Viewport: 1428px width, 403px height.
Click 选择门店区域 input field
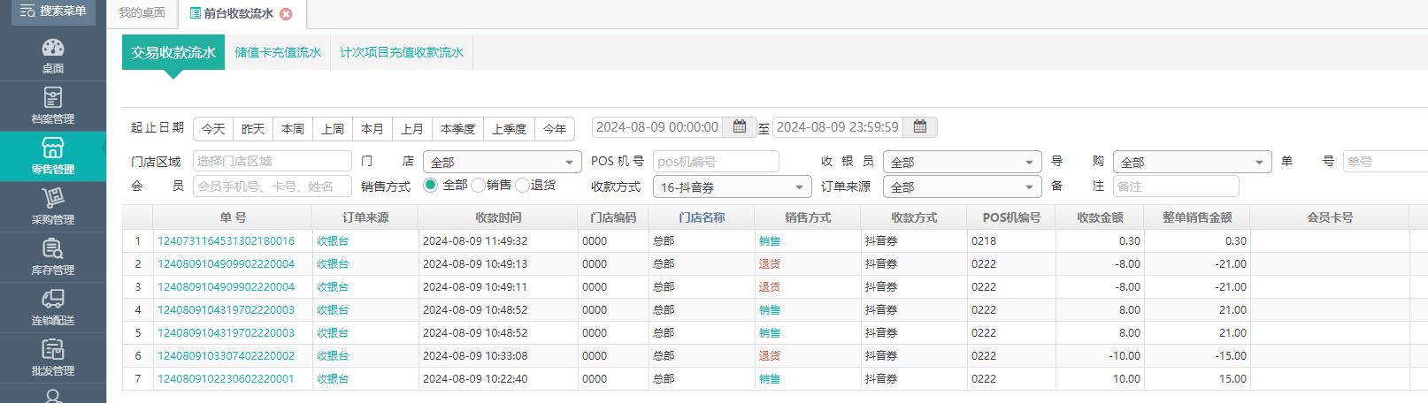[x=273, y=161]
